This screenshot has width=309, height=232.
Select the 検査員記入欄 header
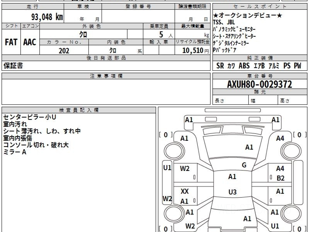point(79,110)
